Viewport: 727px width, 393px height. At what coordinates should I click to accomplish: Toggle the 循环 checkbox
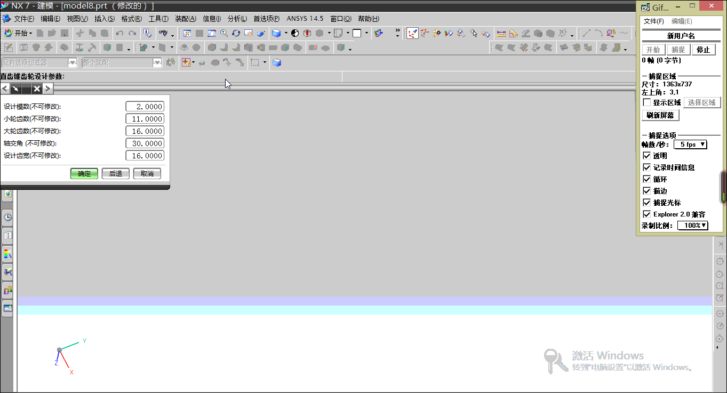(x=646, y=179)
